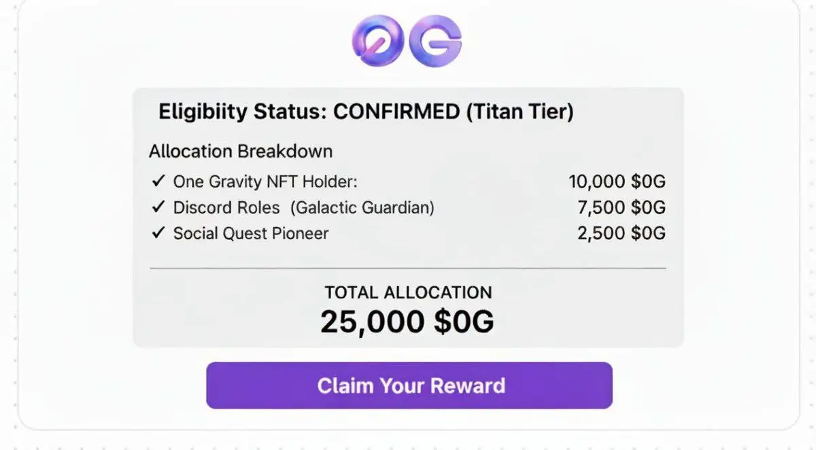Select the Discord Roles Galactic Guardian text
Image resolution: width=816 pixels, height=450 pixels.
click(303, 207)
